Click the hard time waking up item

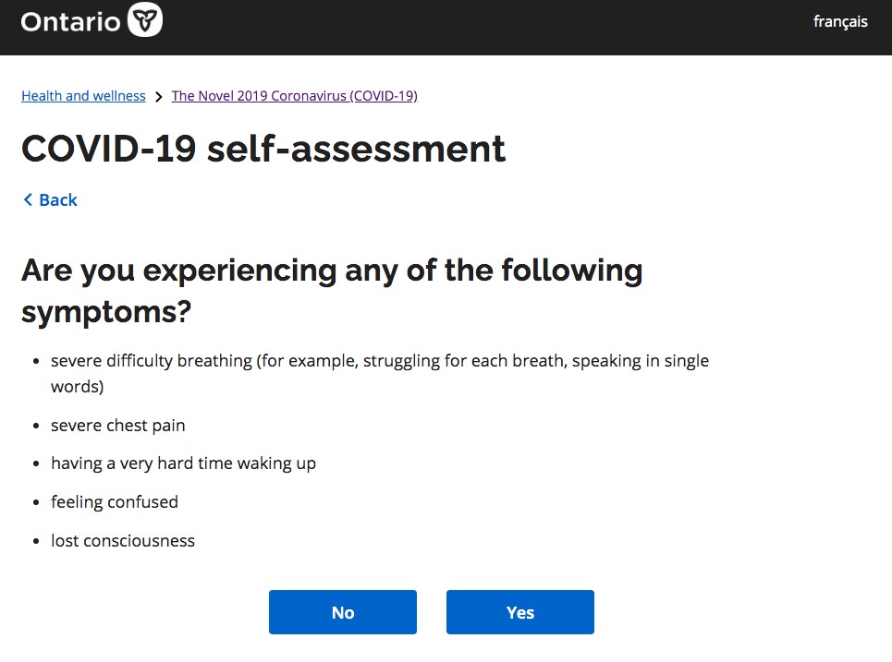coord(183,463)
